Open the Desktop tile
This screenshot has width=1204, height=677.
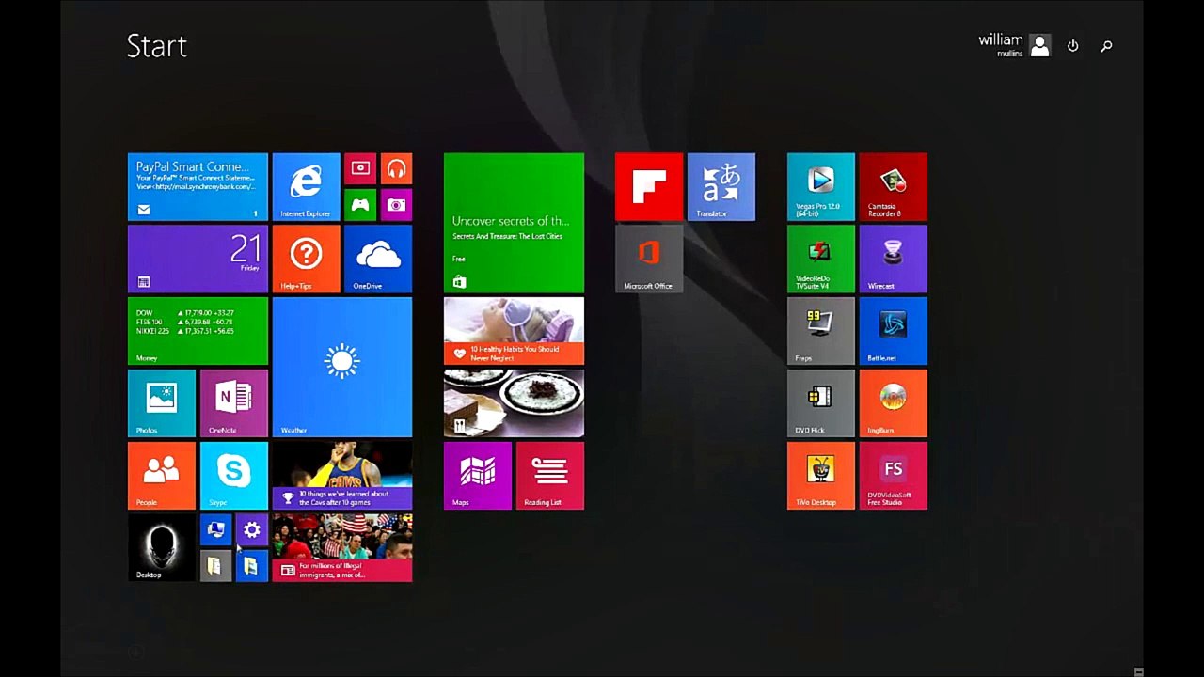pos(162,547)
